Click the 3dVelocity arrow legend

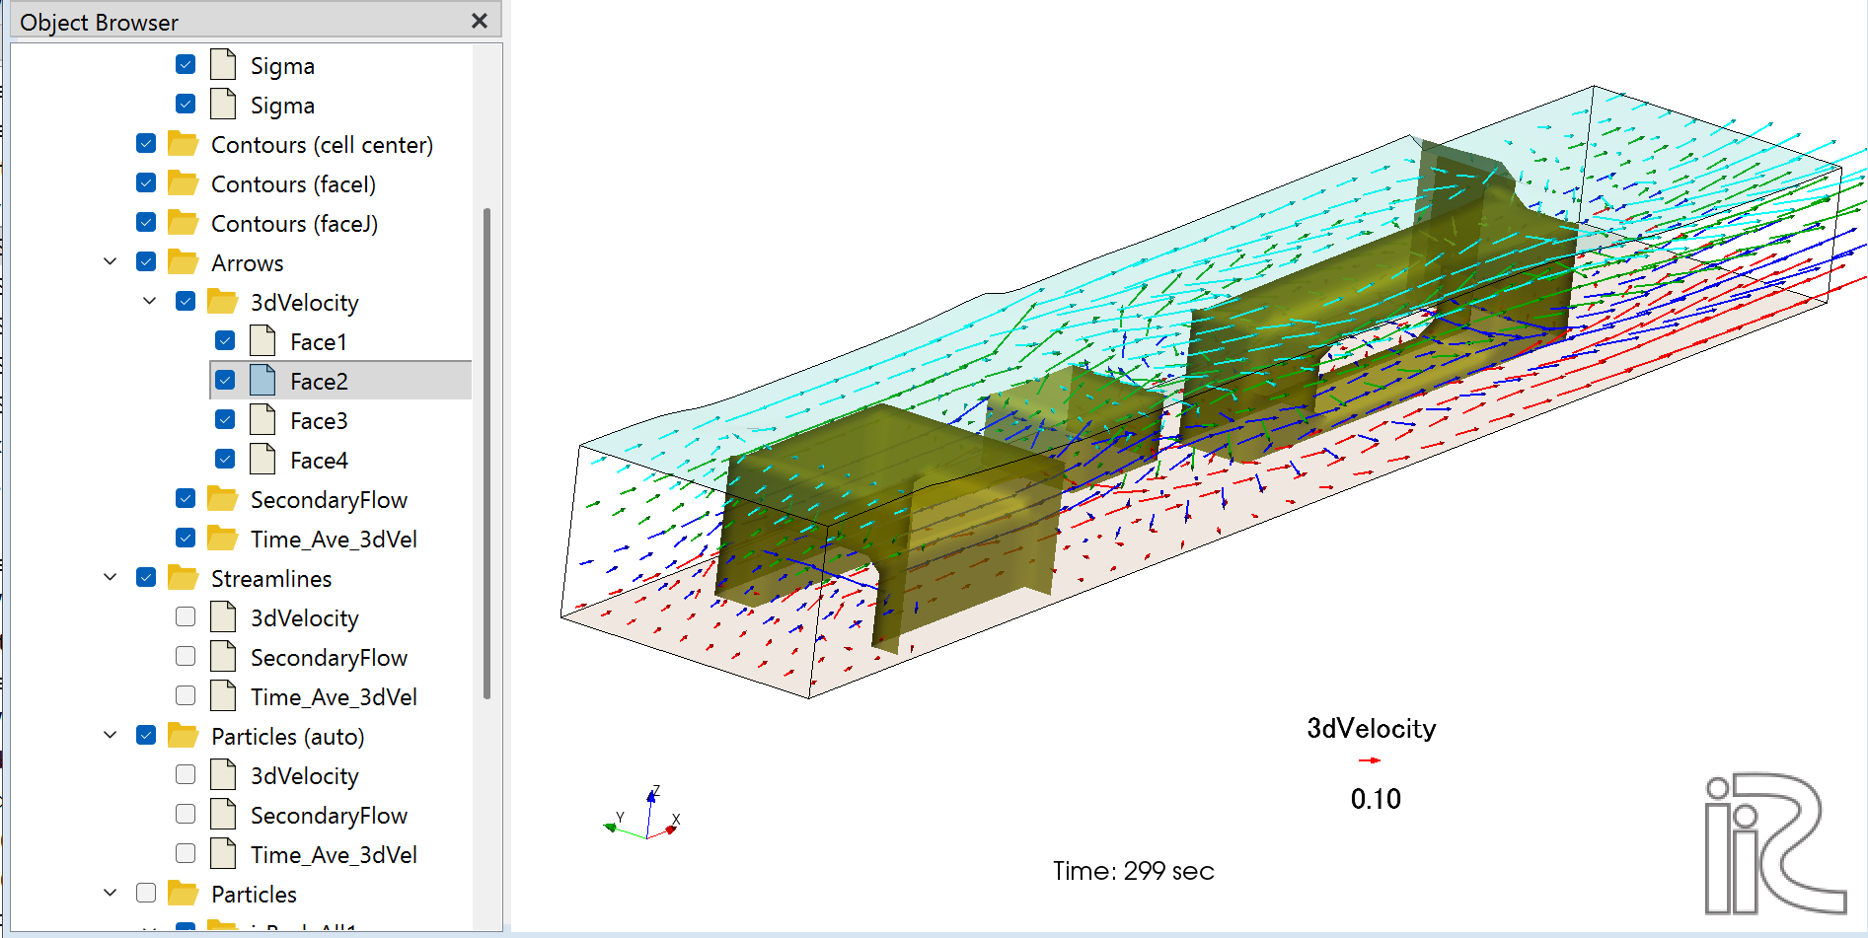pos(1371,762)
